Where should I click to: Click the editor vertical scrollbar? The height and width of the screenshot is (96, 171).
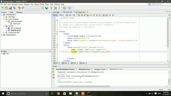point(168,33)
